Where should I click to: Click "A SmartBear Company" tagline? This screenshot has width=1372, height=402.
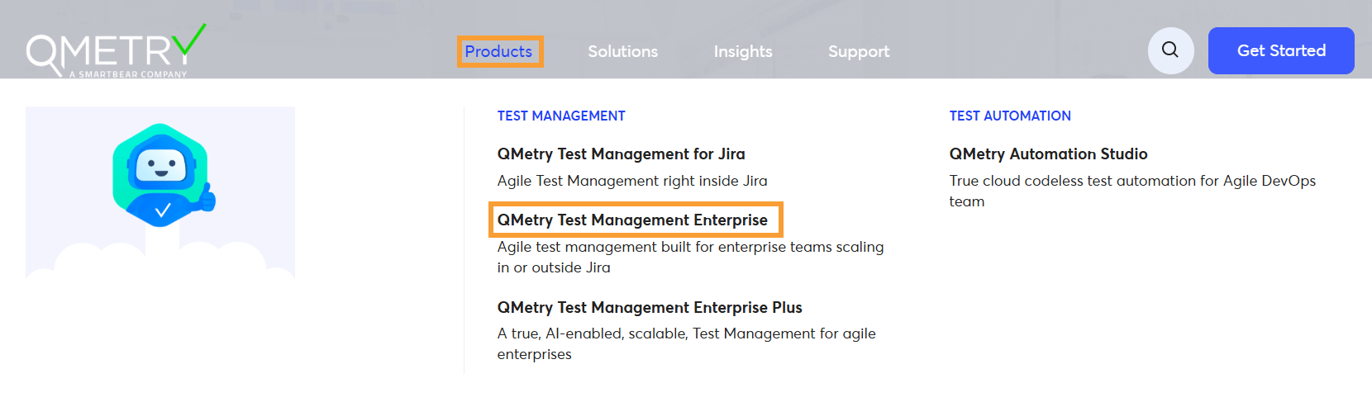coord(128,74)
